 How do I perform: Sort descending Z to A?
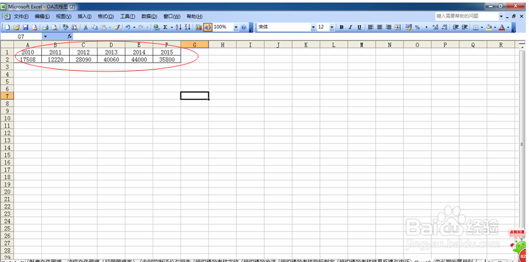188,27
